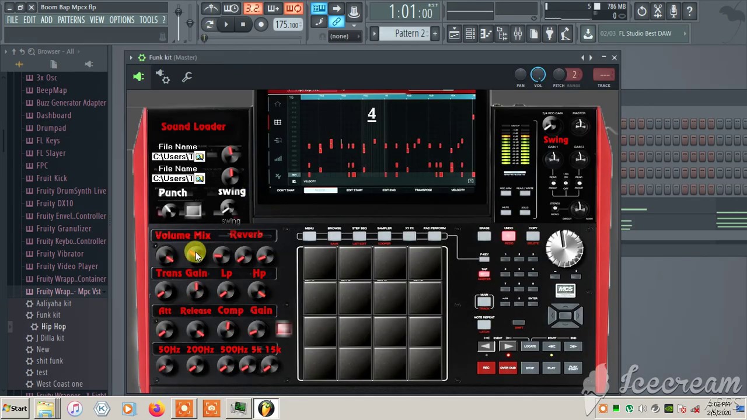
Task: Click the undo history icon
Action: (641, 10)
